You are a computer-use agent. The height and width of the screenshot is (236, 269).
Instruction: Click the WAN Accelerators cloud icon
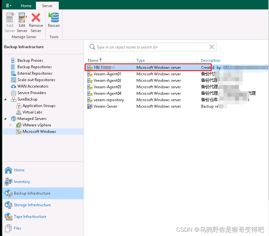pyautogui.click(x=13, y=86)
